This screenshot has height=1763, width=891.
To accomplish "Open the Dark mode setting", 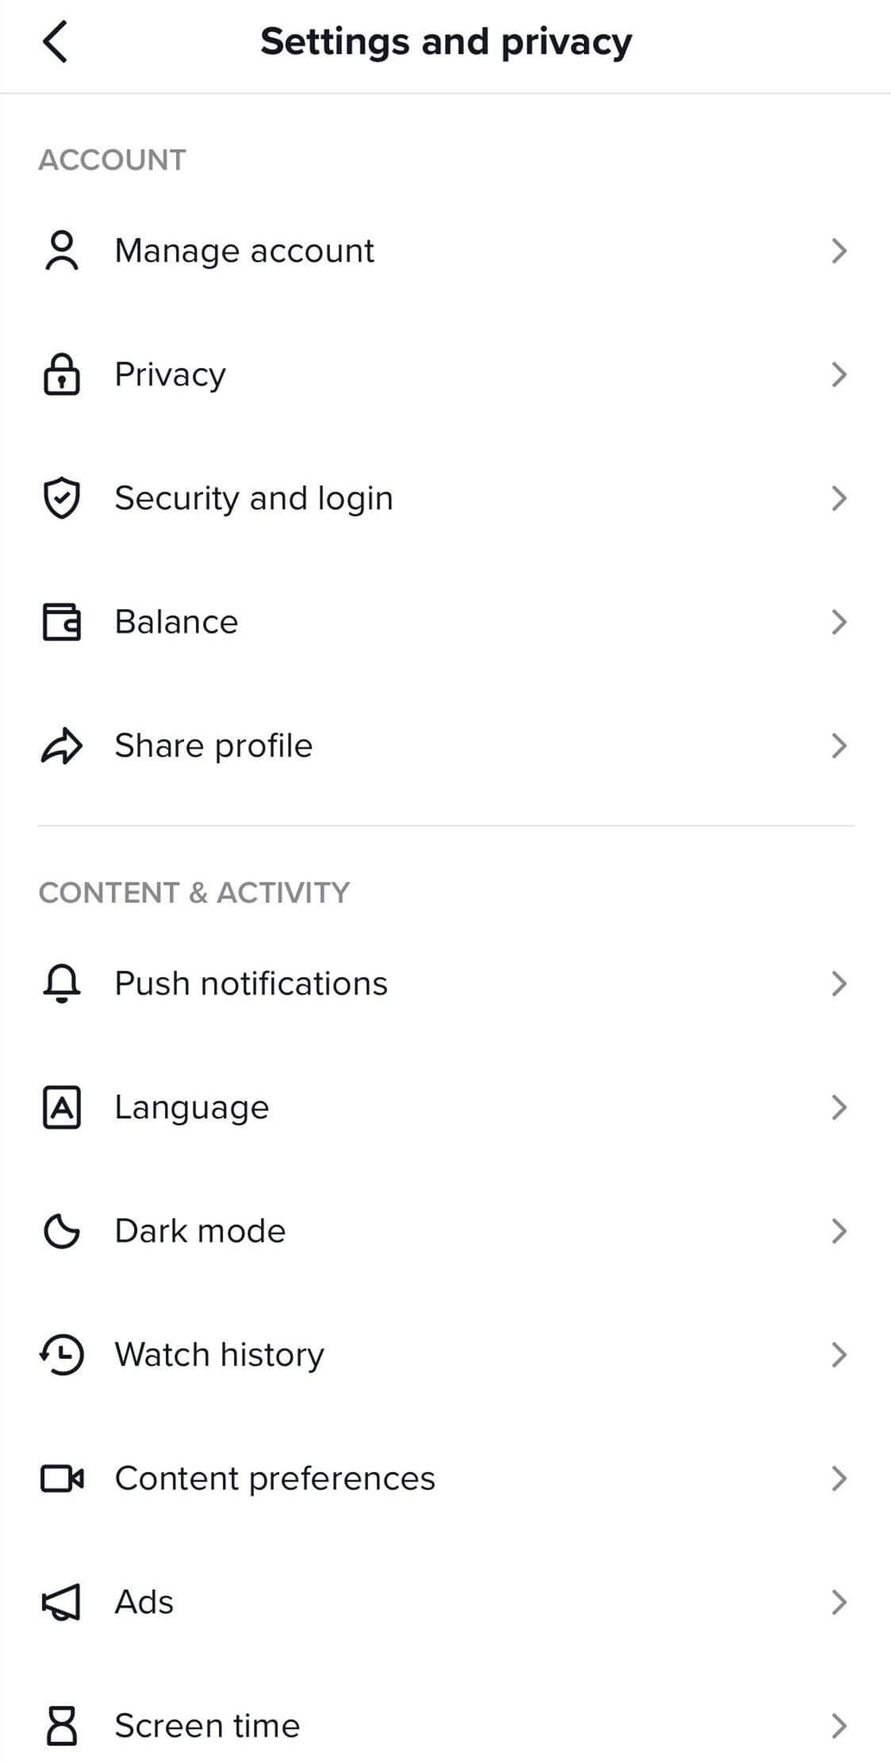I will pos(445,1231).
